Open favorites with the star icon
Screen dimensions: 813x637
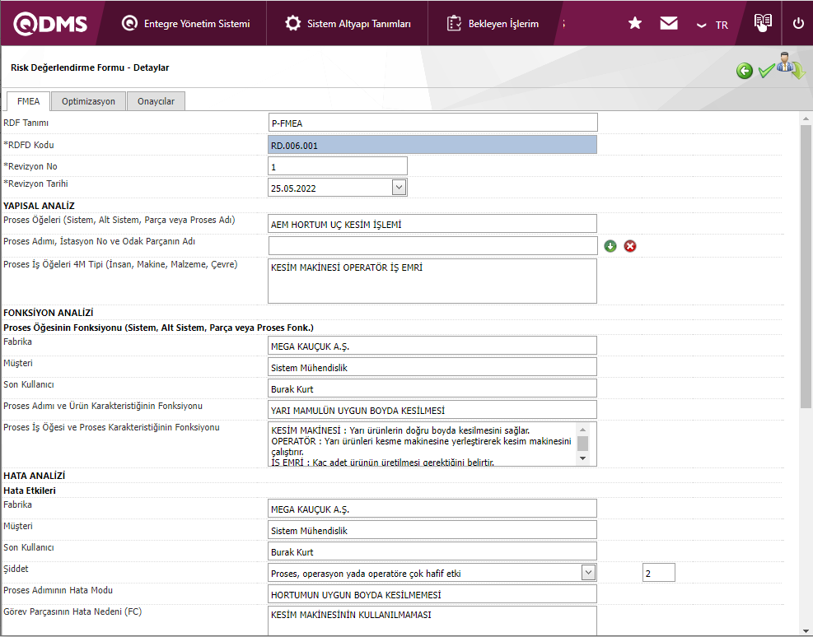tap(635, 24)
